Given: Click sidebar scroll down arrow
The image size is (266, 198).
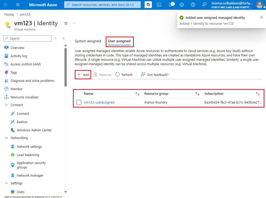Looking at the screenshot, I should point(66,192).
